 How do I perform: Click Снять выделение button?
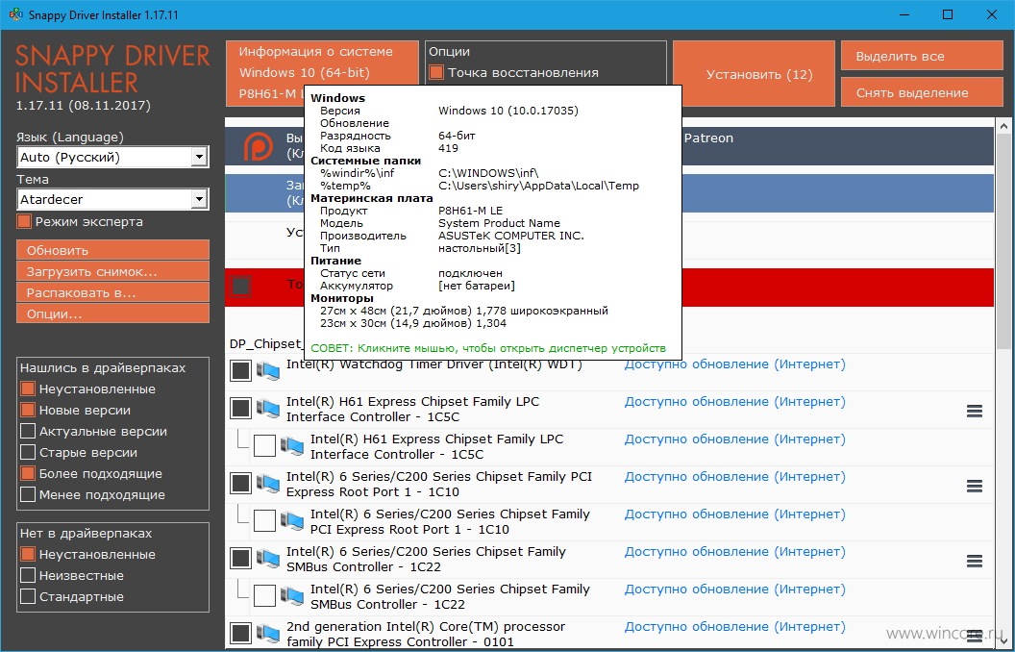click(922, 92)
